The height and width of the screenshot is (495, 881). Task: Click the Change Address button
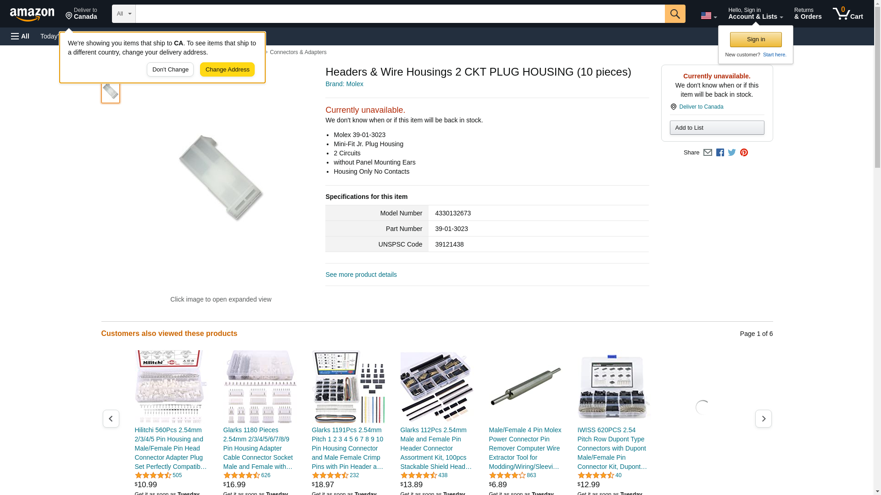click(227, 70)
